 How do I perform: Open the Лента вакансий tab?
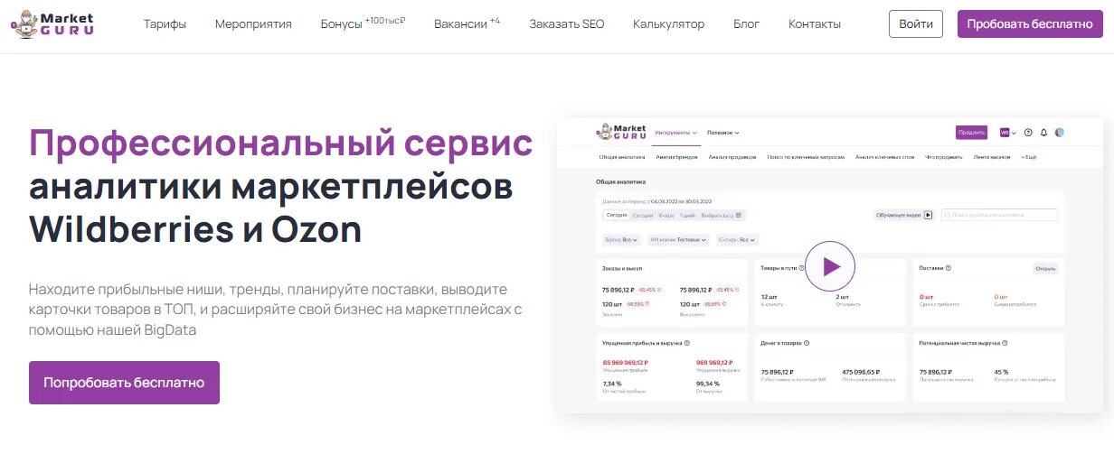[x=992, y=157]
